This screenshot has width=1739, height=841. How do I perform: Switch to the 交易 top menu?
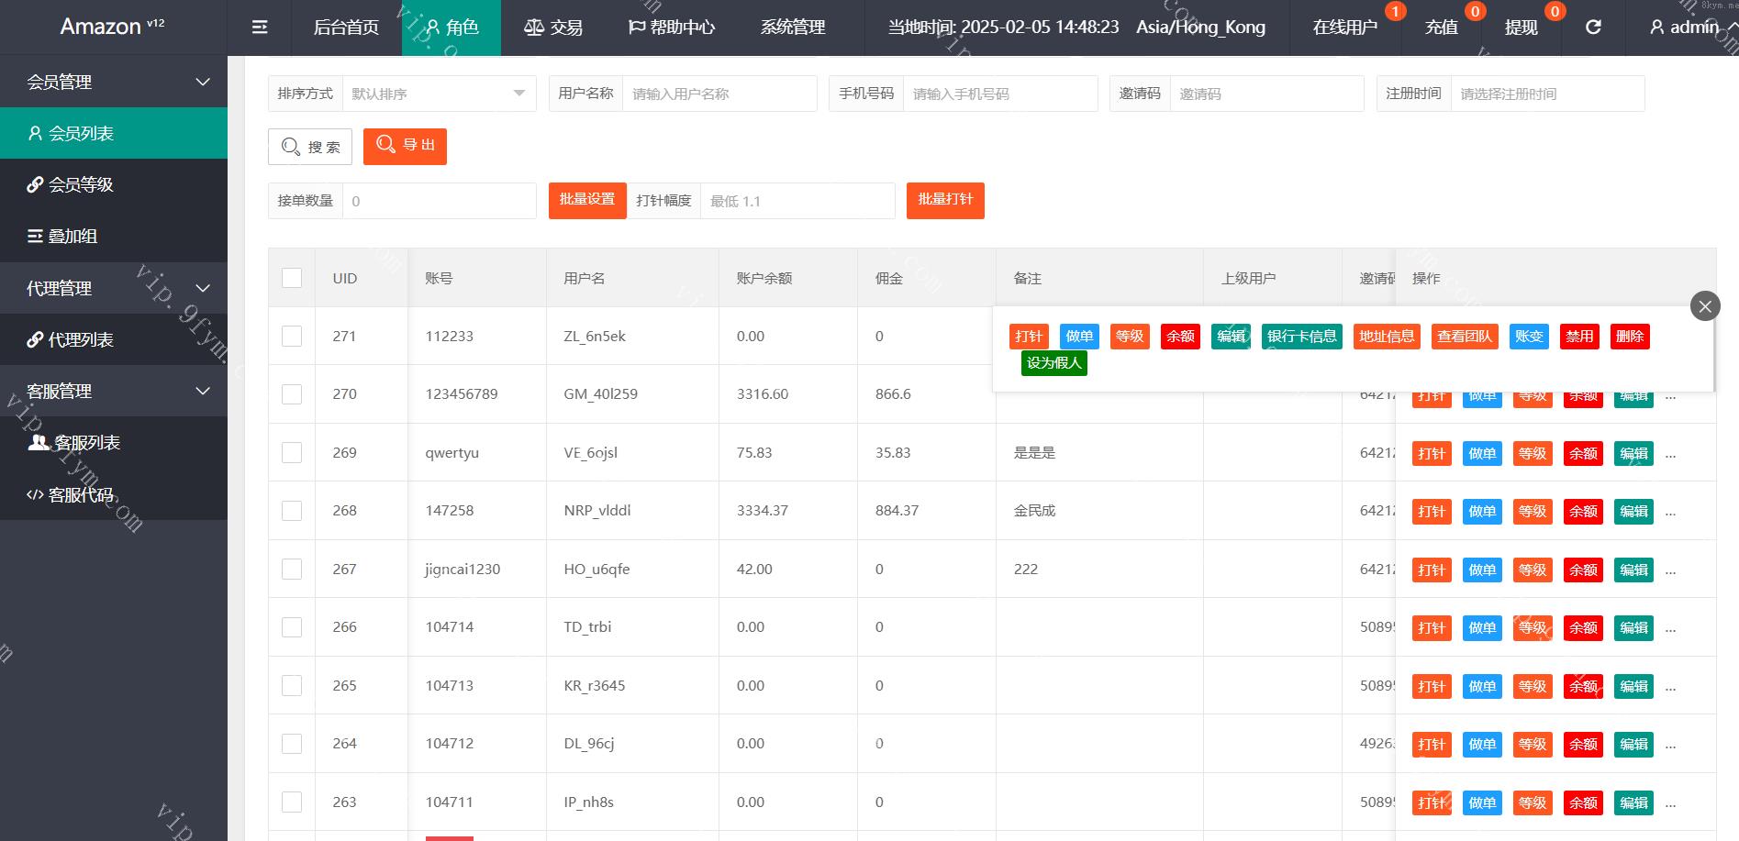(553, 28)
